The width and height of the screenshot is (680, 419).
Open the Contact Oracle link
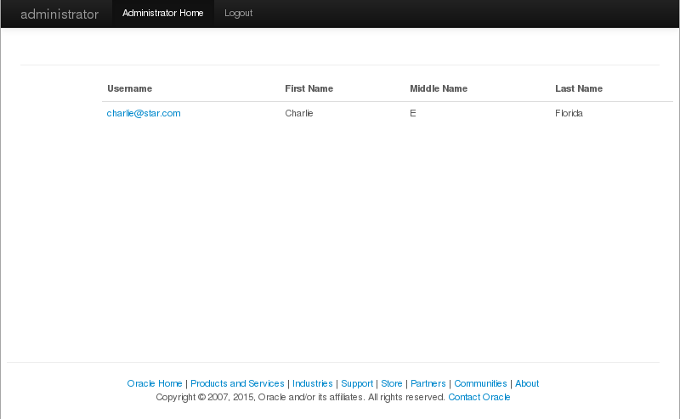[479, 397]
